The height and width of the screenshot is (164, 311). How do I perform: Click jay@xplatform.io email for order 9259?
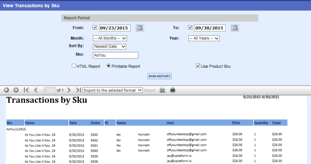point(179,156)
